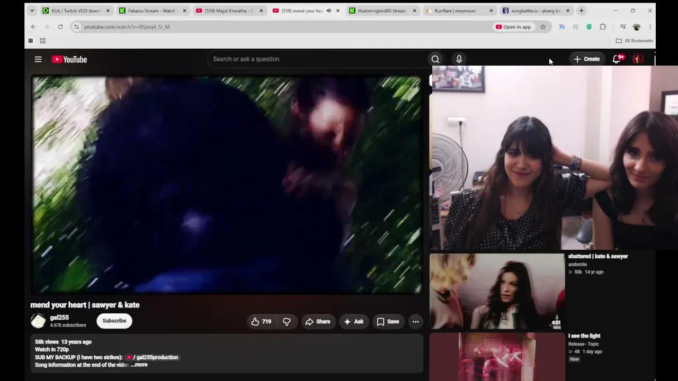Open the All Bookmarks folder
The image size is (678, 381).
click(635, 41)
